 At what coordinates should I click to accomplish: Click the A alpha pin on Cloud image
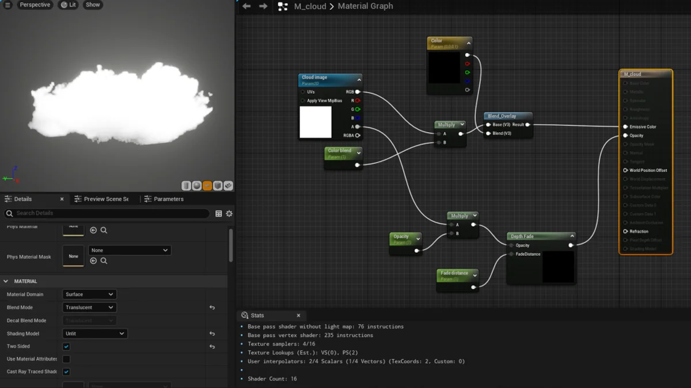[x=358, y=126]
